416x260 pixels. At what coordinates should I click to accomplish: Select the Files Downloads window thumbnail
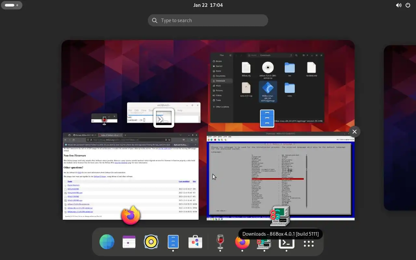click(x=267, y=88)
